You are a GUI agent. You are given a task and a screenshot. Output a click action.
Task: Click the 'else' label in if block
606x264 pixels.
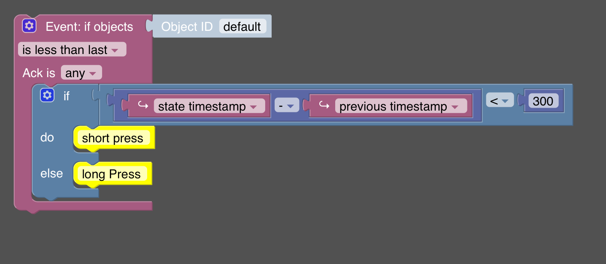click(52, 174)
